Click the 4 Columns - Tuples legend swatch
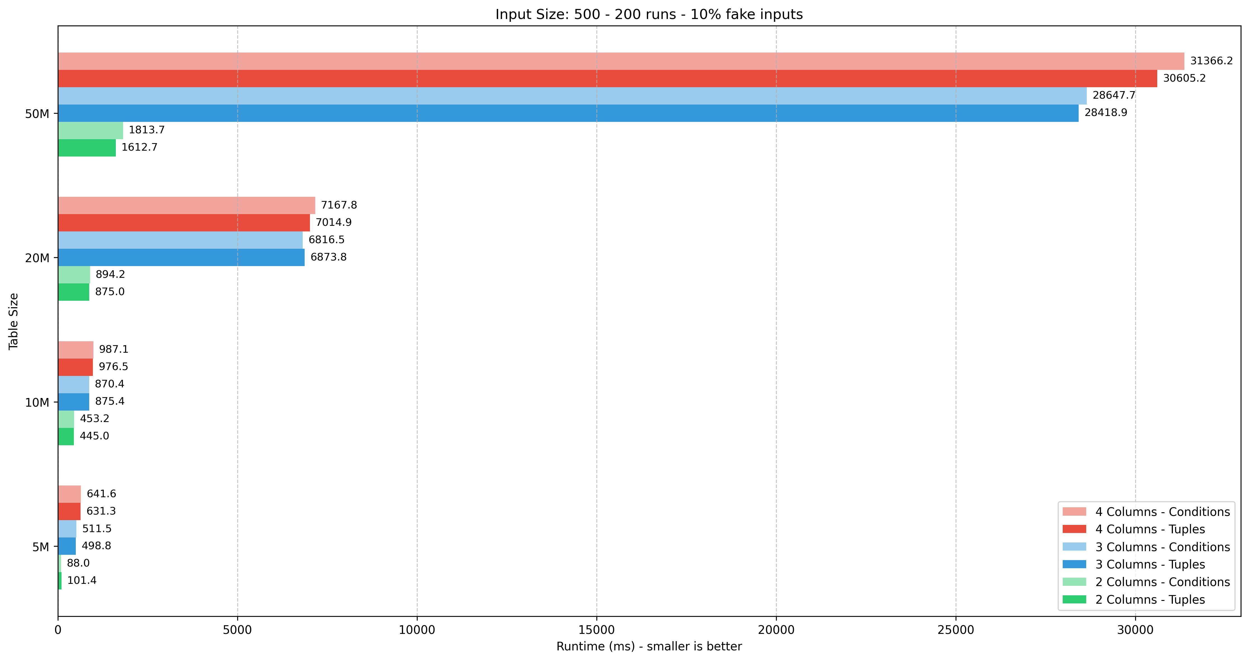 (x=1074, y=529)
